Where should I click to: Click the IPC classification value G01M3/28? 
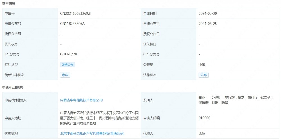68,54
